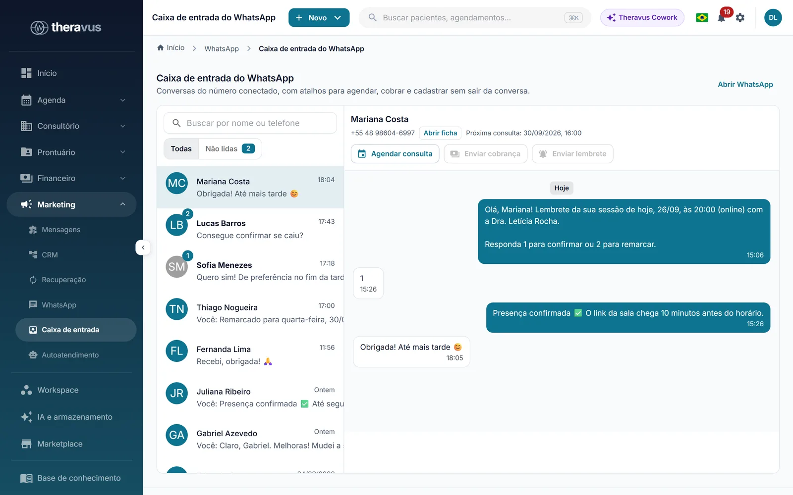This screenshot has height=495, width=793.
Task: Open Autoatendimento sidebar item
Action: coord(70,355)
